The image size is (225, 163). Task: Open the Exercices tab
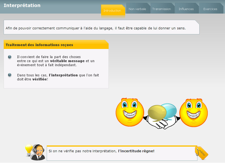(x=210, y=9)
